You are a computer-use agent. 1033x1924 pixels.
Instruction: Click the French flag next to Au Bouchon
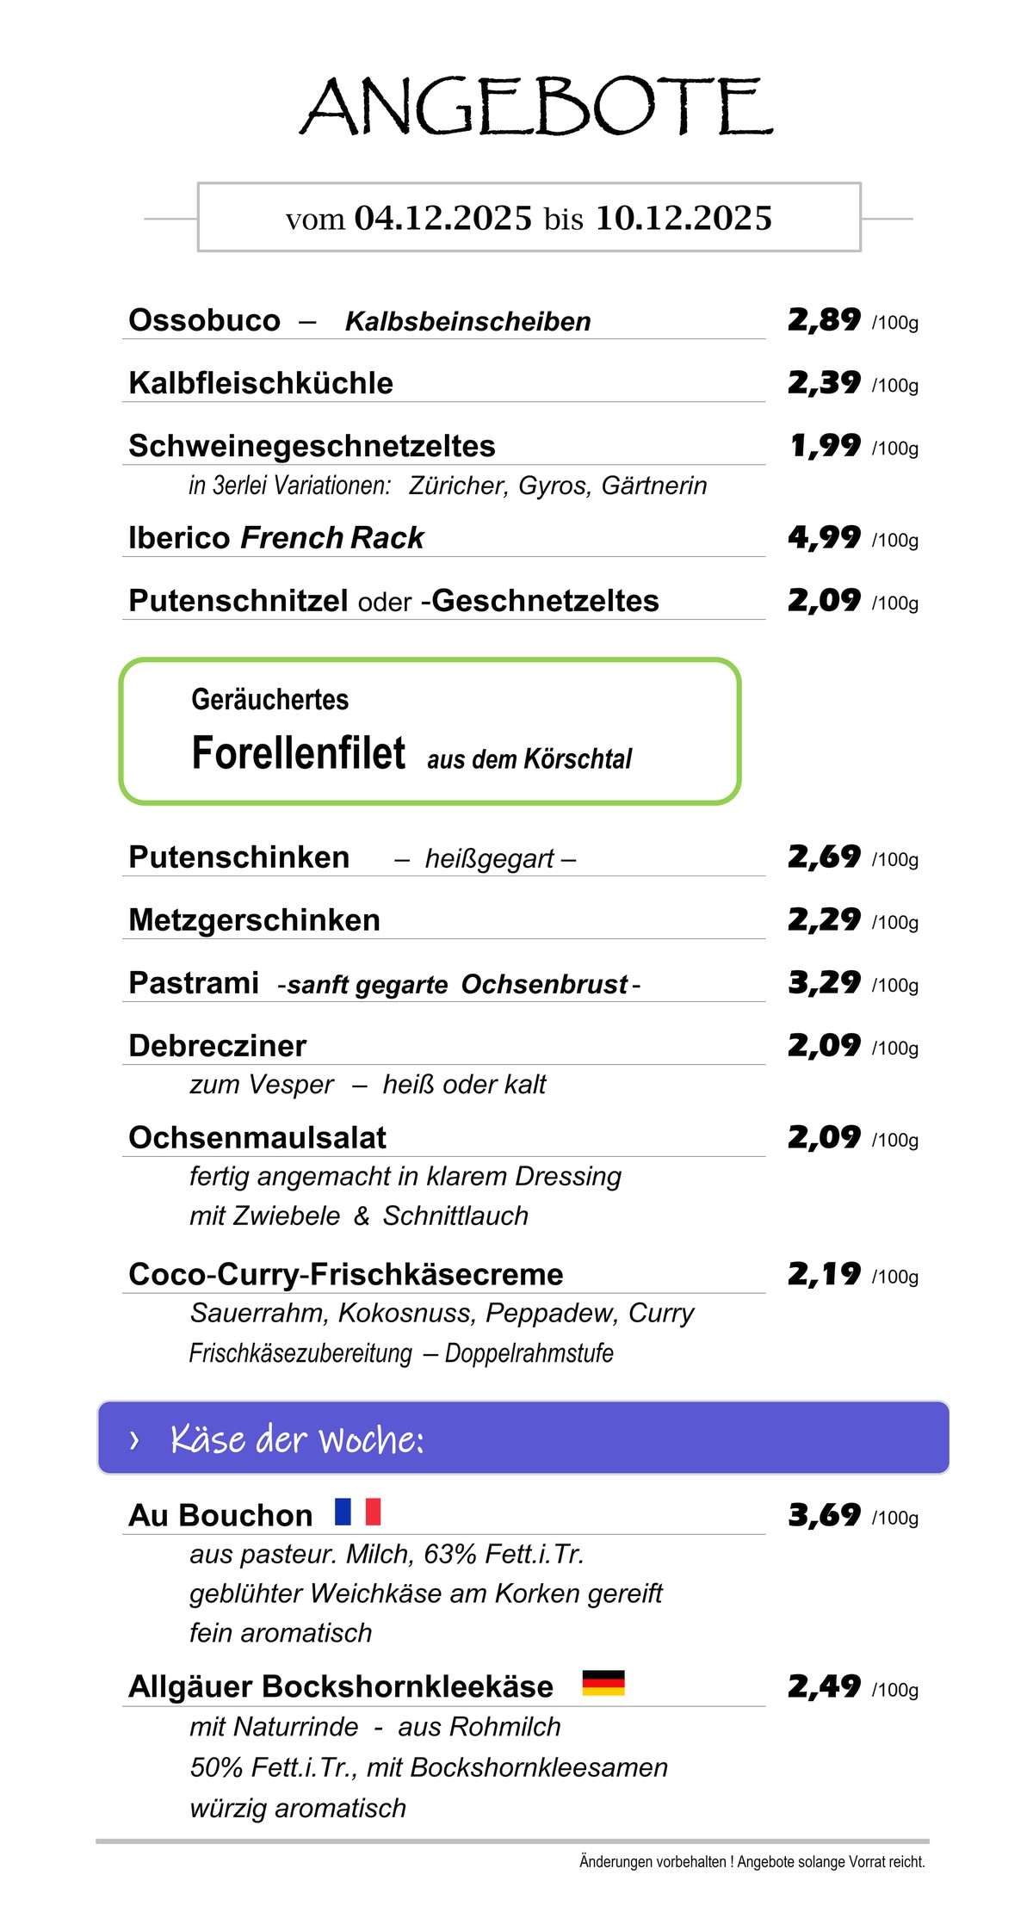click(x=357, y=1511)
